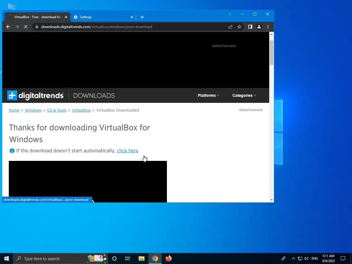352x264 pixels.
Task: Go back to the previous page in Chrome
Action: (8, 27)
